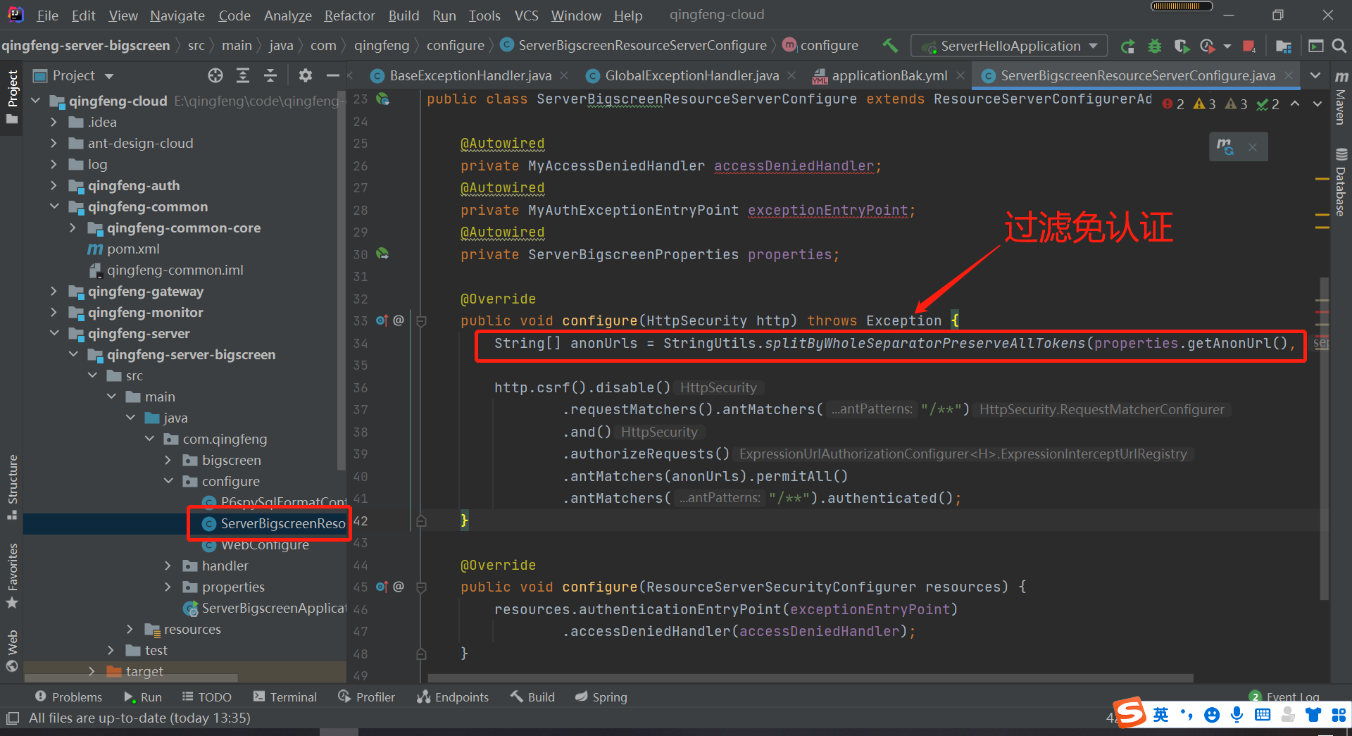
Task: Open the VCS menu
Action: click(x=526, y=15)
